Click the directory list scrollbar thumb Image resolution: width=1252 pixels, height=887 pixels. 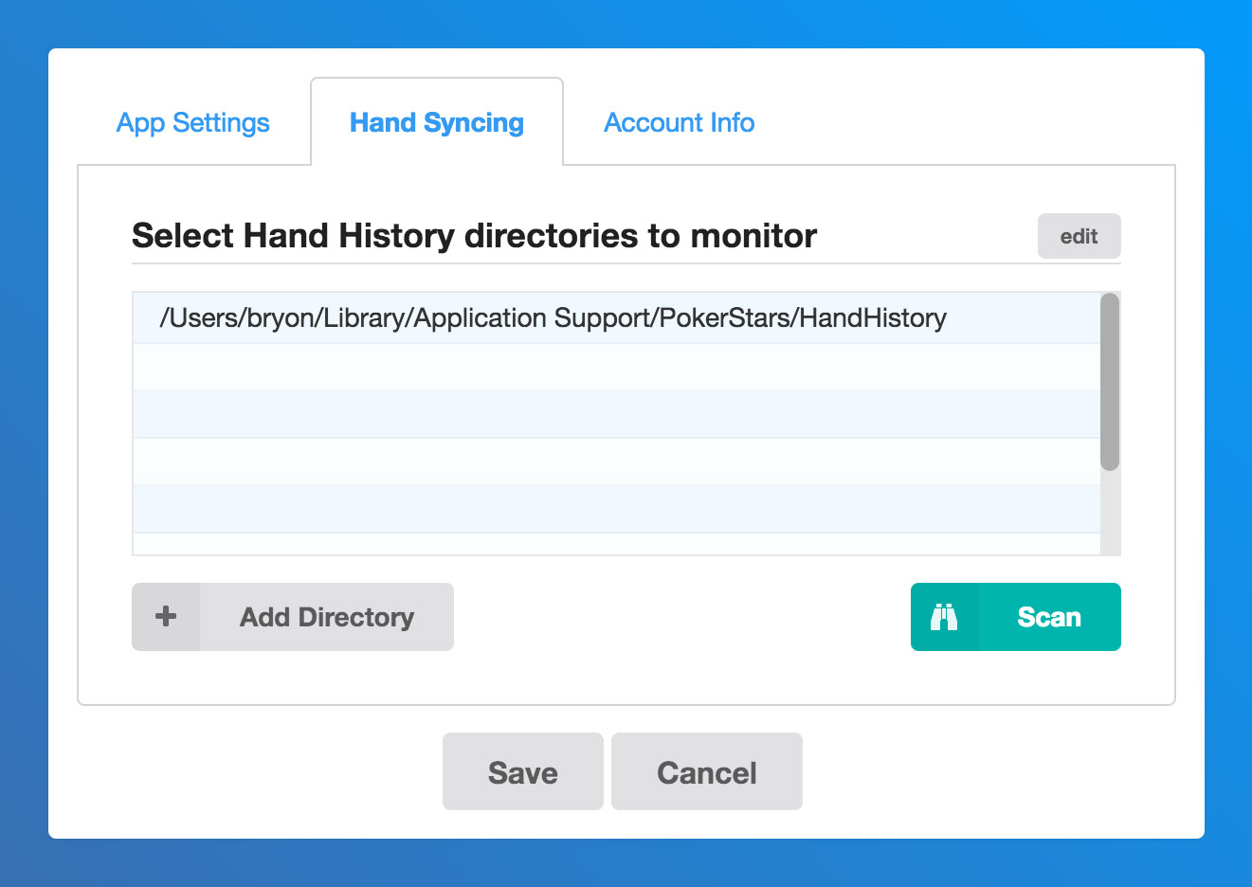[x=1110, y=382]
